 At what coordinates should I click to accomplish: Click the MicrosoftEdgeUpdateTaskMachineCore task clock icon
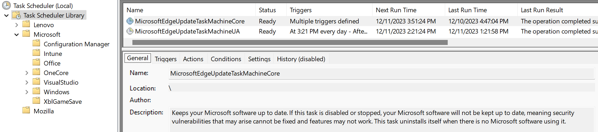130,21
